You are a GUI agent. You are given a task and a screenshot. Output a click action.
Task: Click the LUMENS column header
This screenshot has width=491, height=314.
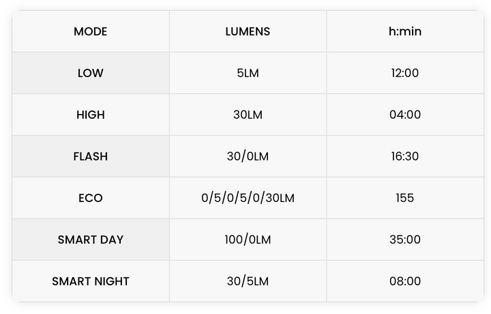click(x=248, y=31)
